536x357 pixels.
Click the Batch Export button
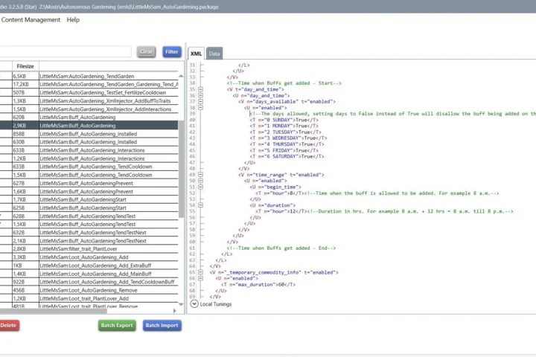click(117, 325)
